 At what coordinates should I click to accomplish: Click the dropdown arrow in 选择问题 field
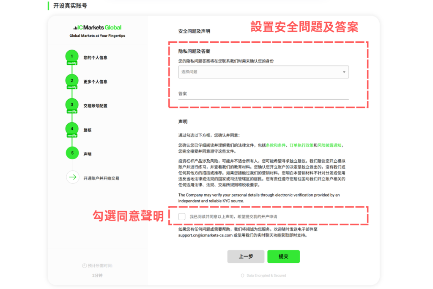click(344, 72)
